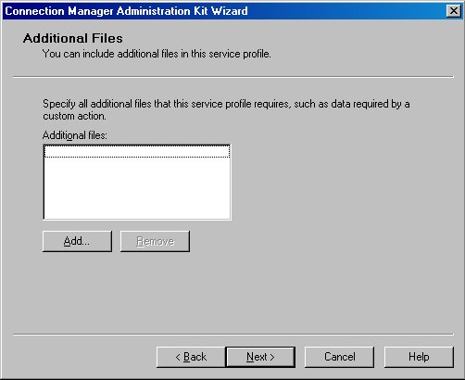Click the Add... button
The image size is (465, 380).
pos(77,241)
